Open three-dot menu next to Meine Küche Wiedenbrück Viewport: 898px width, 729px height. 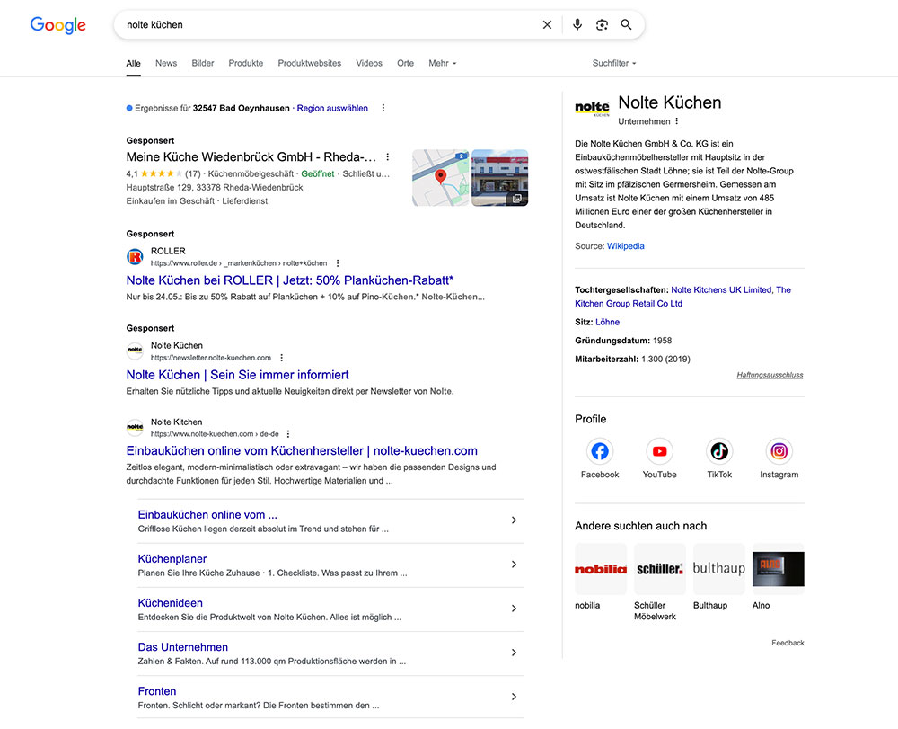pos(388,156)
